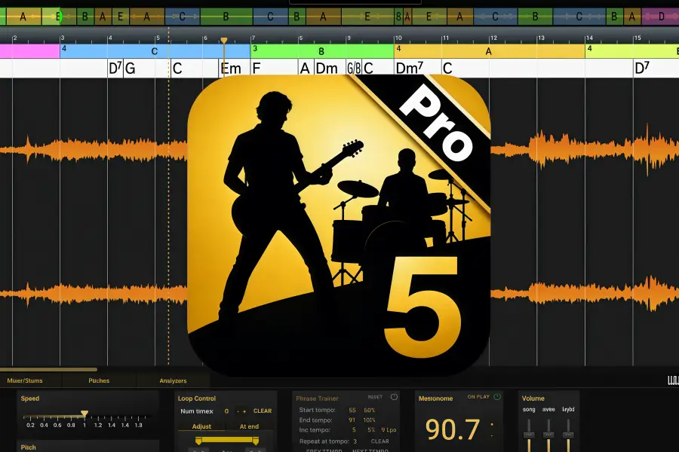This screenshot has width=679, height=452.
Task: Toggle the Metronome power icon
Action: (x=497, y=397)
